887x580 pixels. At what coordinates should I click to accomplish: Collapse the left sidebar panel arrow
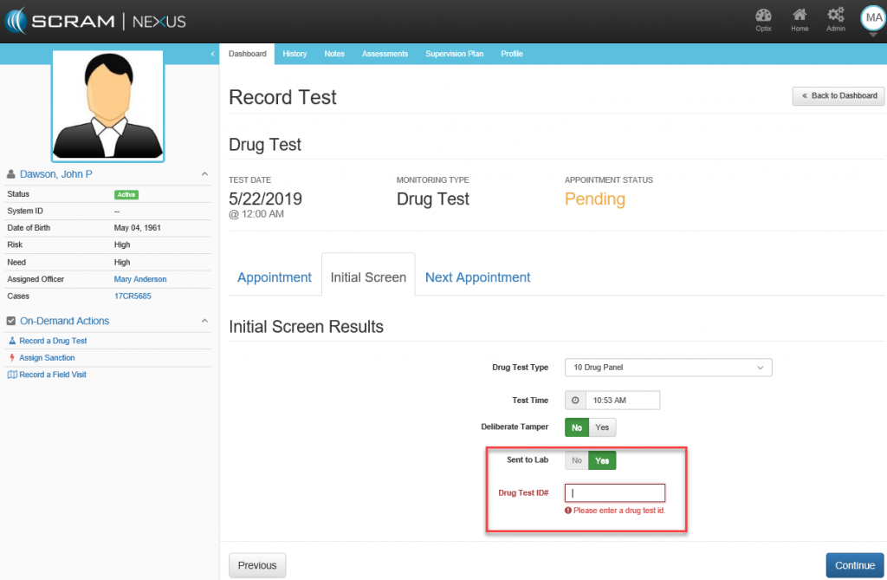click(213, 55)
